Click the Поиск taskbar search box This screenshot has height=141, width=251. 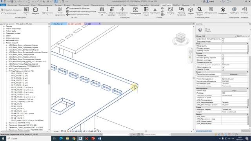(29, 138)
